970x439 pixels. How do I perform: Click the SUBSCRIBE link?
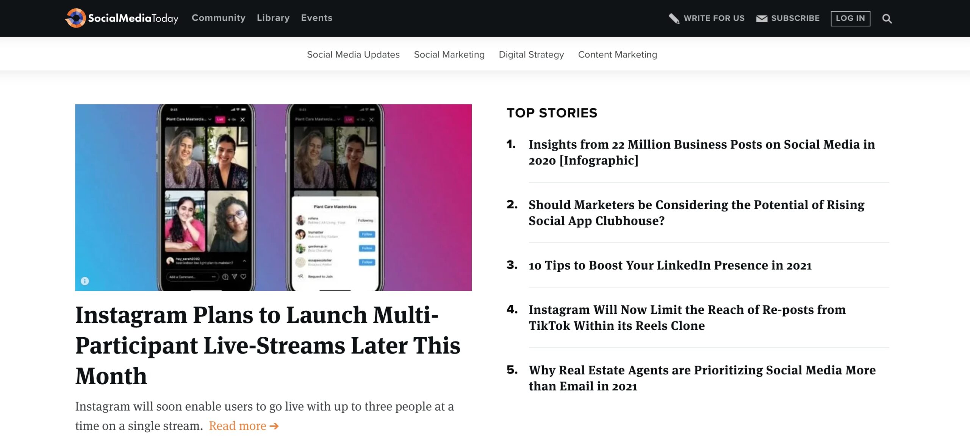click(x=795, y=18)
